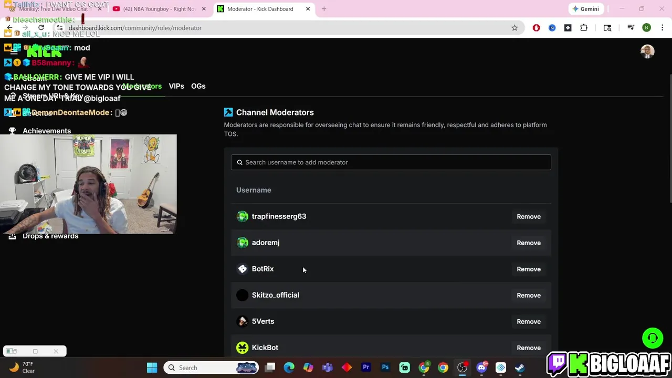
Task: Open Microsoft Teams from the taskbar
Action: coord(328,367)
